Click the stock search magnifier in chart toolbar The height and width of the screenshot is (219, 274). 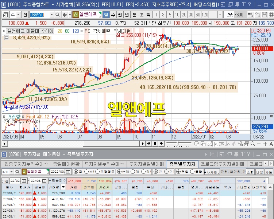(x=57, y=15)
